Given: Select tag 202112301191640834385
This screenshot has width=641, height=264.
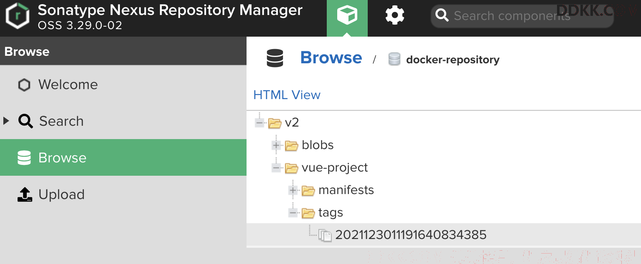Looking at the screenshot, I should pyautogui.click(x=444, y=235).
